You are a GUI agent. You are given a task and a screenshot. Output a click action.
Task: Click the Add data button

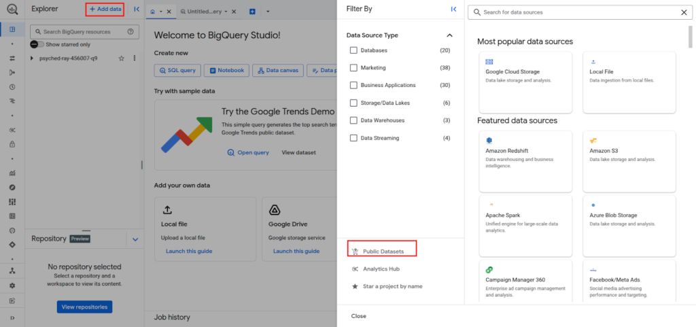[105, 9]
